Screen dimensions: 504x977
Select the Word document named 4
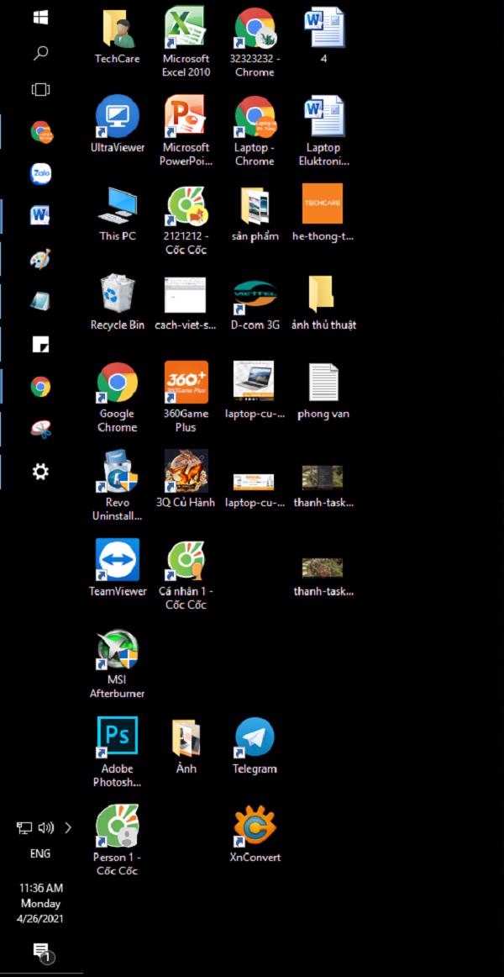(x=323, y=35)
